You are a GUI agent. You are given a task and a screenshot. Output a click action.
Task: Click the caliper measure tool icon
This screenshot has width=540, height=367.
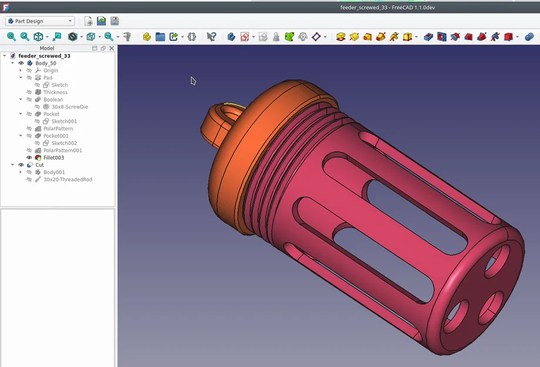tap(128, 36)
